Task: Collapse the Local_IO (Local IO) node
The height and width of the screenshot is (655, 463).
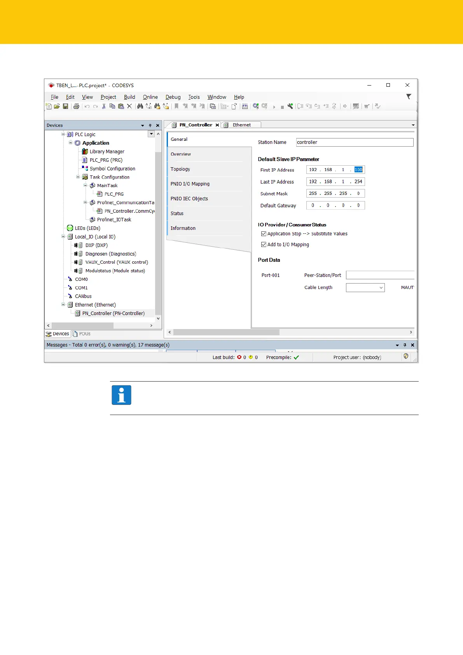Action: tap(63, 236)
